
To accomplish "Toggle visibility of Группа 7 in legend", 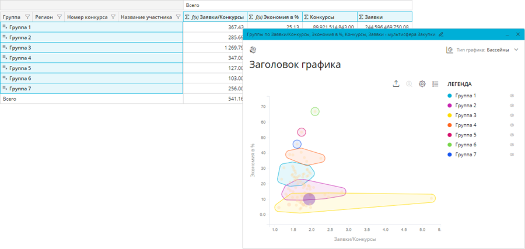I will 512,155.
